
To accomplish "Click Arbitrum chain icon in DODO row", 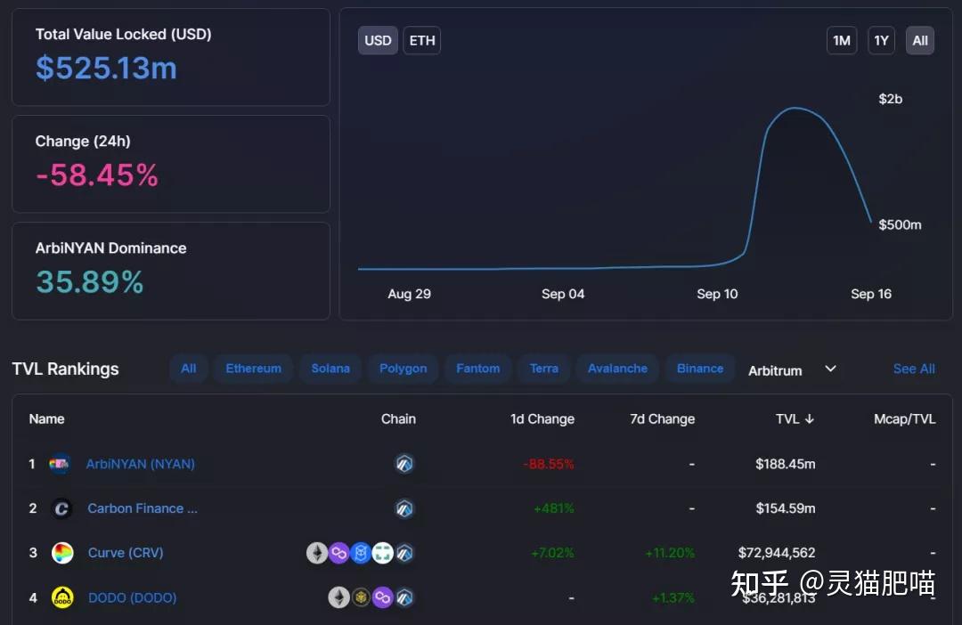I will pos(404,597).
